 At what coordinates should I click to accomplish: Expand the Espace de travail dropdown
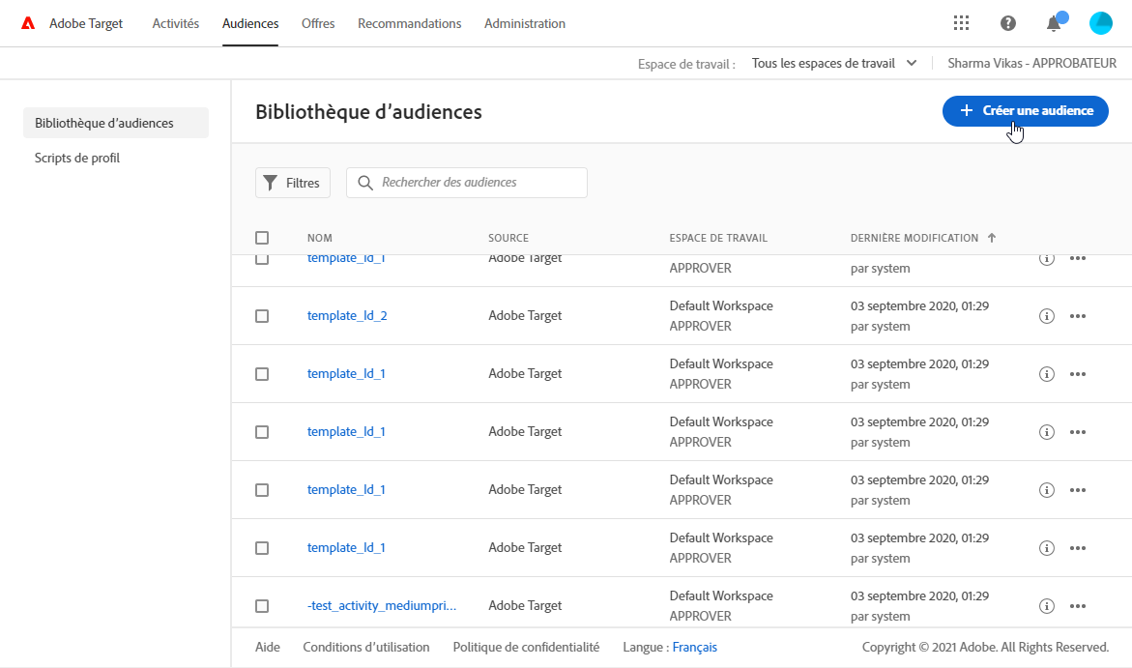point(834,63)
